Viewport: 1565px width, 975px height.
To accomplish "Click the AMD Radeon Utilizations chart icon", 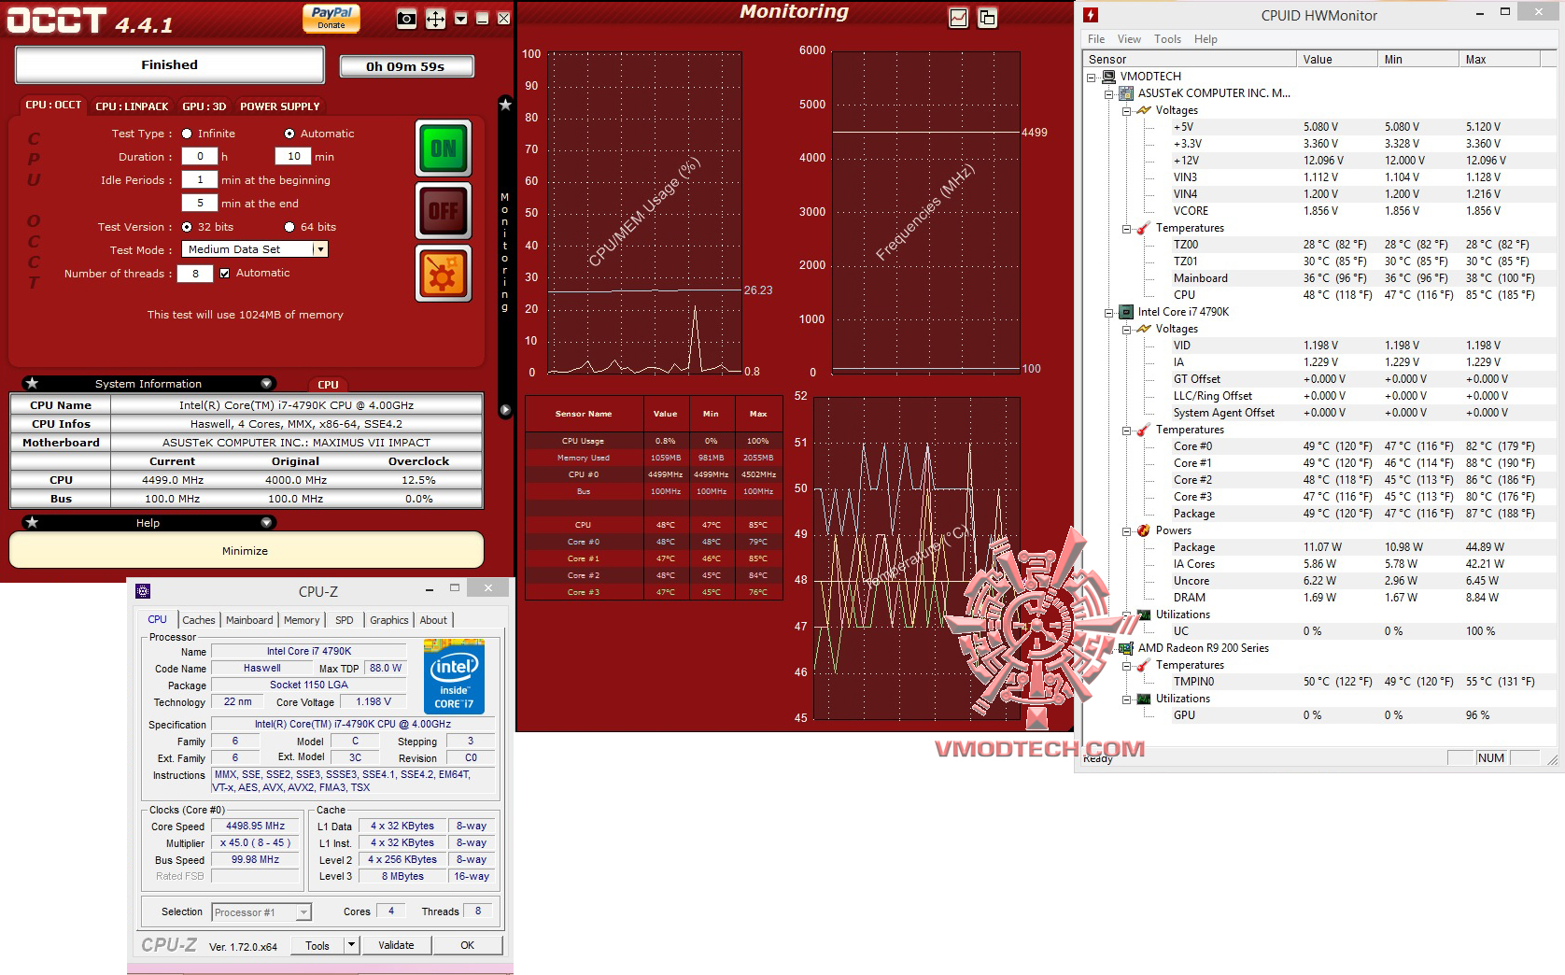I will [1143, 699].
